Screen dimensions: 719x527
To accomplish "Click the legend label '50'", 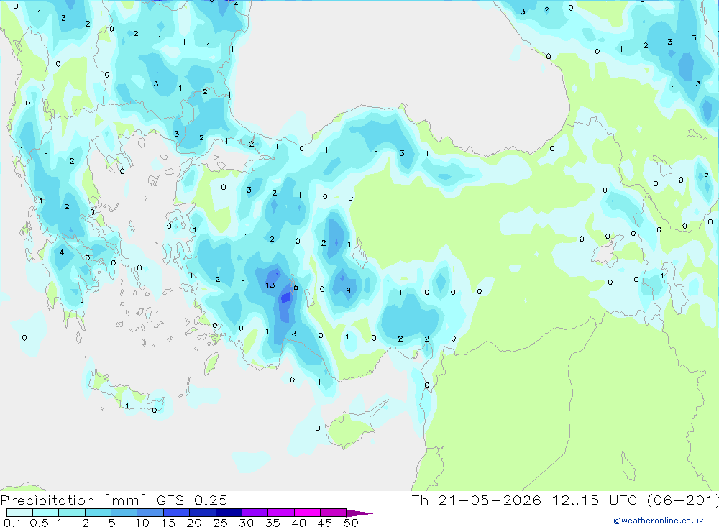I will [352, 523].
